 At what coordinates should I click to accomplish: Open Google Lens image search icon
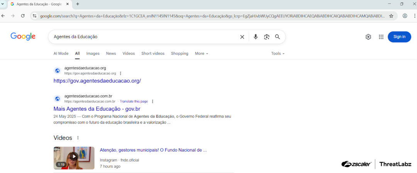266,37
